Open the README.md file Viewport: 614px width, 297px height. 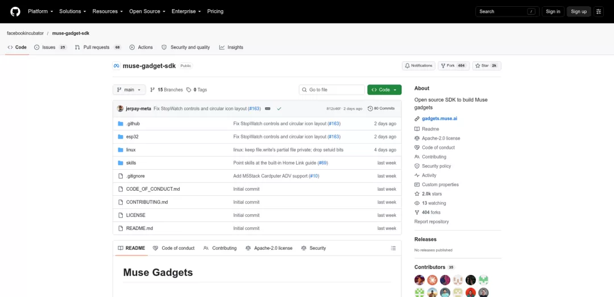click(x=139, y=228)
